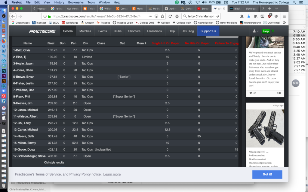Open the red shield extension icon with badge
Screen dimensions: 308x192
tap(269, 16)
